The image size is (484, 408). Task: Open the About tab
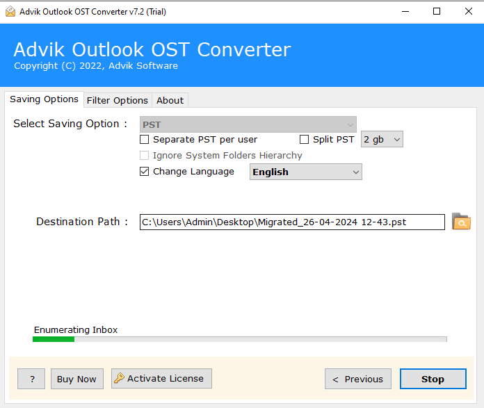coord(170,100)
